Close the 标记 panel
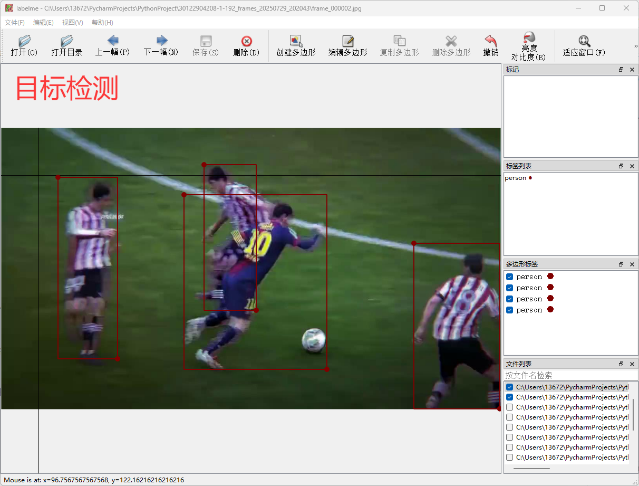This screenshot has width=639, height=486. point(632,70)
